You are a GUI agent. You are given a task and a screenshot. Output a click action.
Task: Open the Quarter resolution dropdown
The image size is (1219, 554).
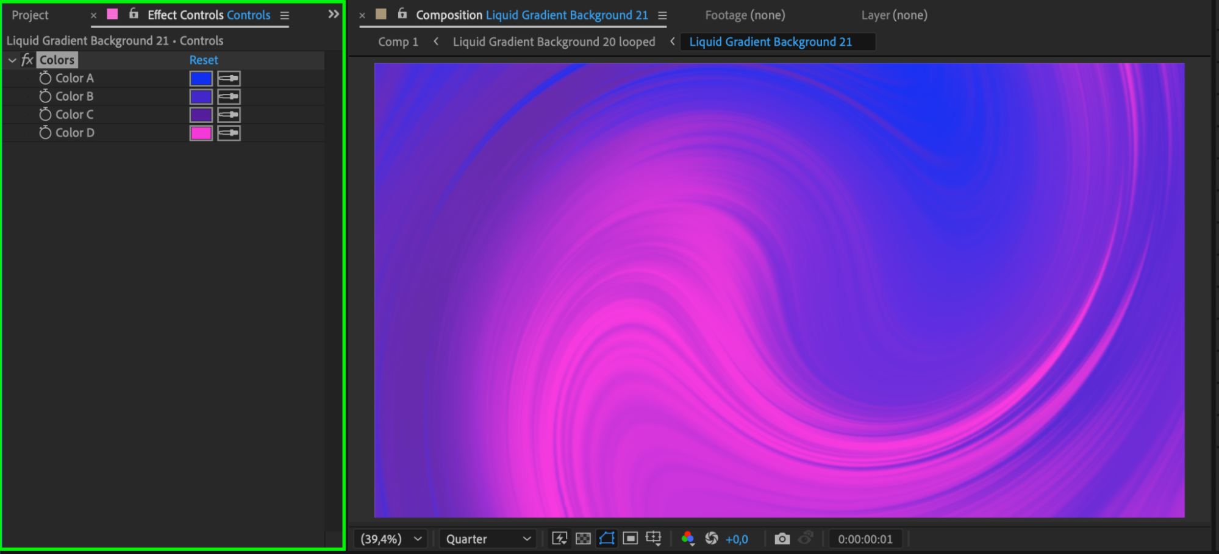[488, 539]
